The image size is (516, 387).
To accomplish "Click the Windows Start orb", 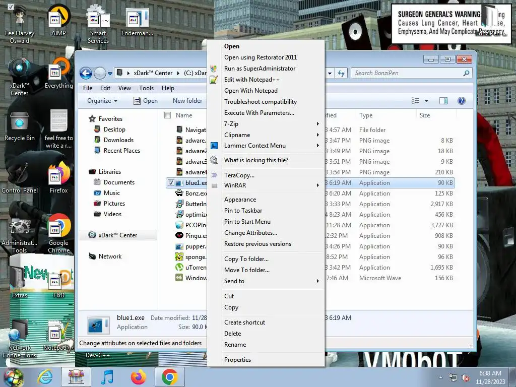I will [x=13, y=377].
